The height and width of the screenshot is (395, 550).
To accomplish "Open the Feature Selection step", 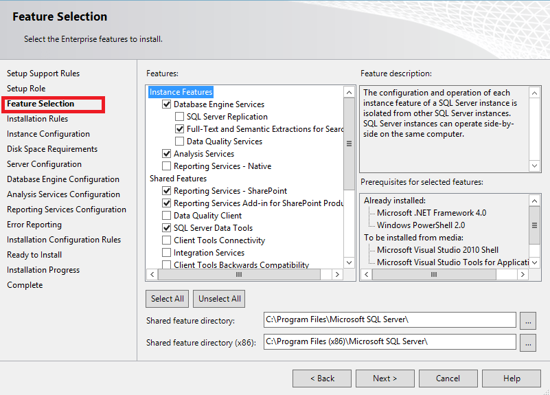I will [x=41, y=104].
